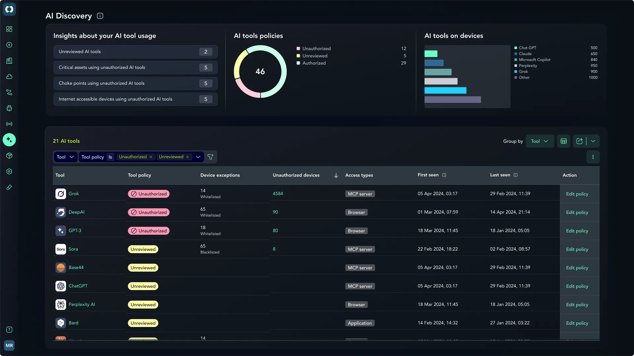Open Internet accessible devices insight
634x356 pixels.
(135, 99)
